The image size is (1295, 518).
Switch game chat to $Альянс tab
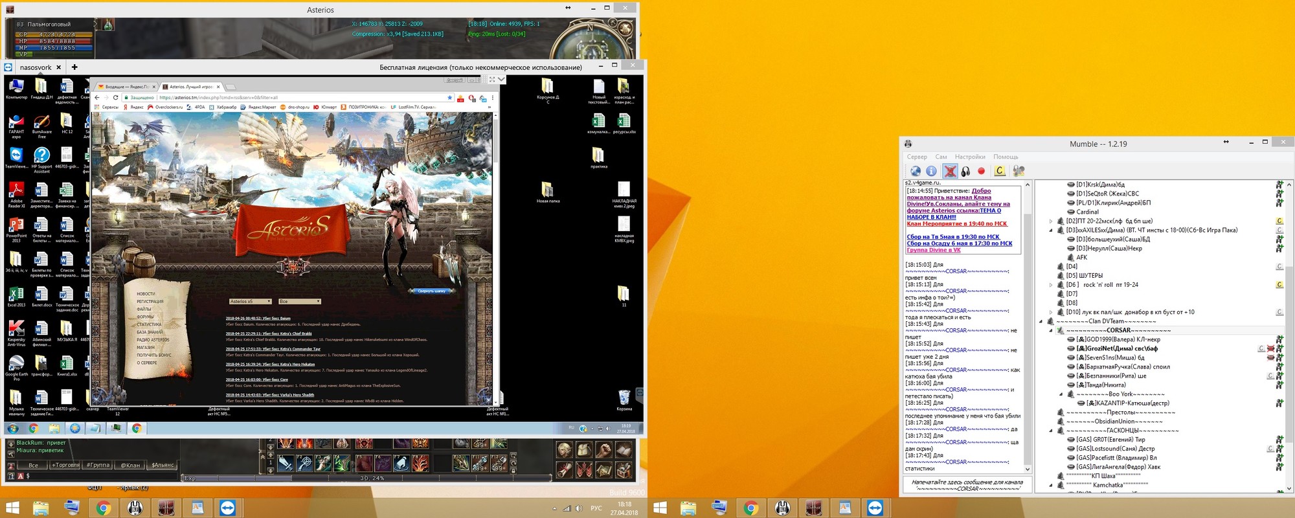pyautogui.click(x=163, y=465)
